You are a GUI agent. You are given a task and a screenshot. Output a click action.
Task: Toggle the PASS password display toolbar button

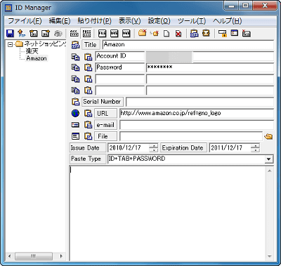point(87,33)
